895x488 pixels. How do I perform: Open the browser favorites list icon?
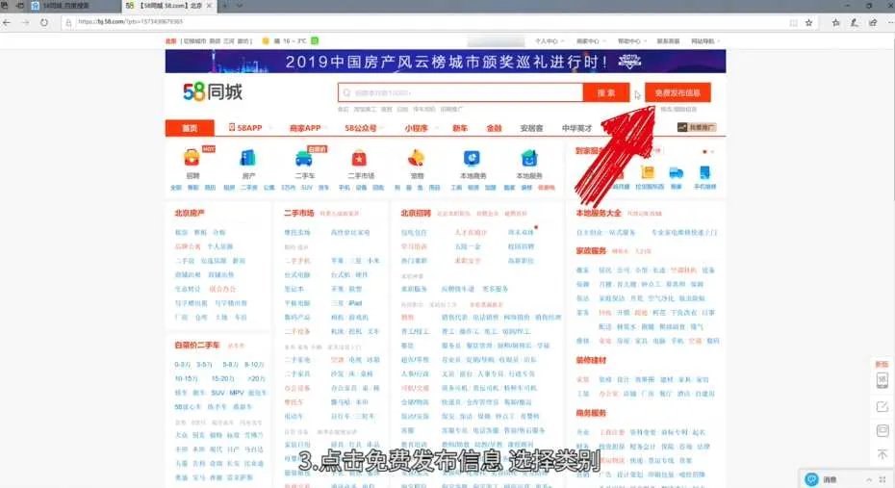coord(835,22)
